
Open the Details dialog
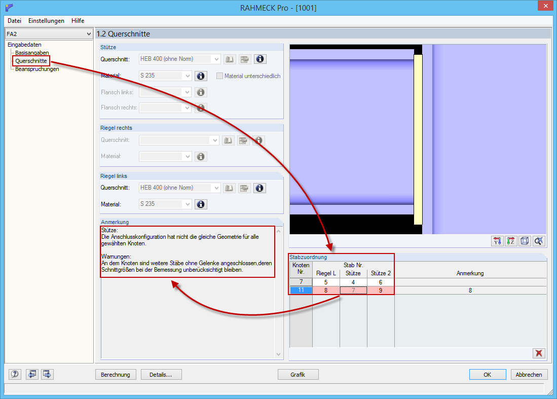pyautogui.click(x=161, y=374)
